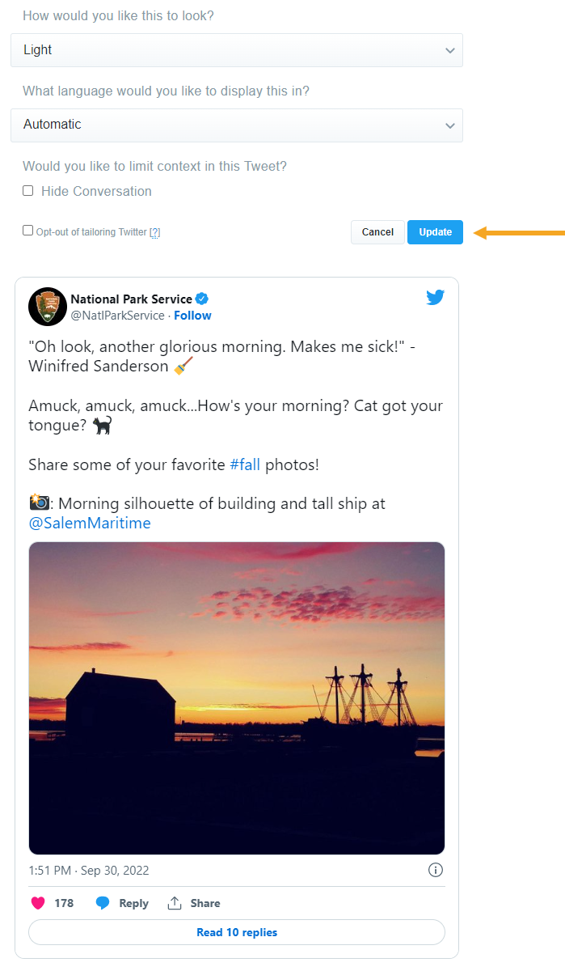Click the chevron on the Light dropdown
Image resolution: width=565 pixels, height=971 pixels.
point(450,50)
